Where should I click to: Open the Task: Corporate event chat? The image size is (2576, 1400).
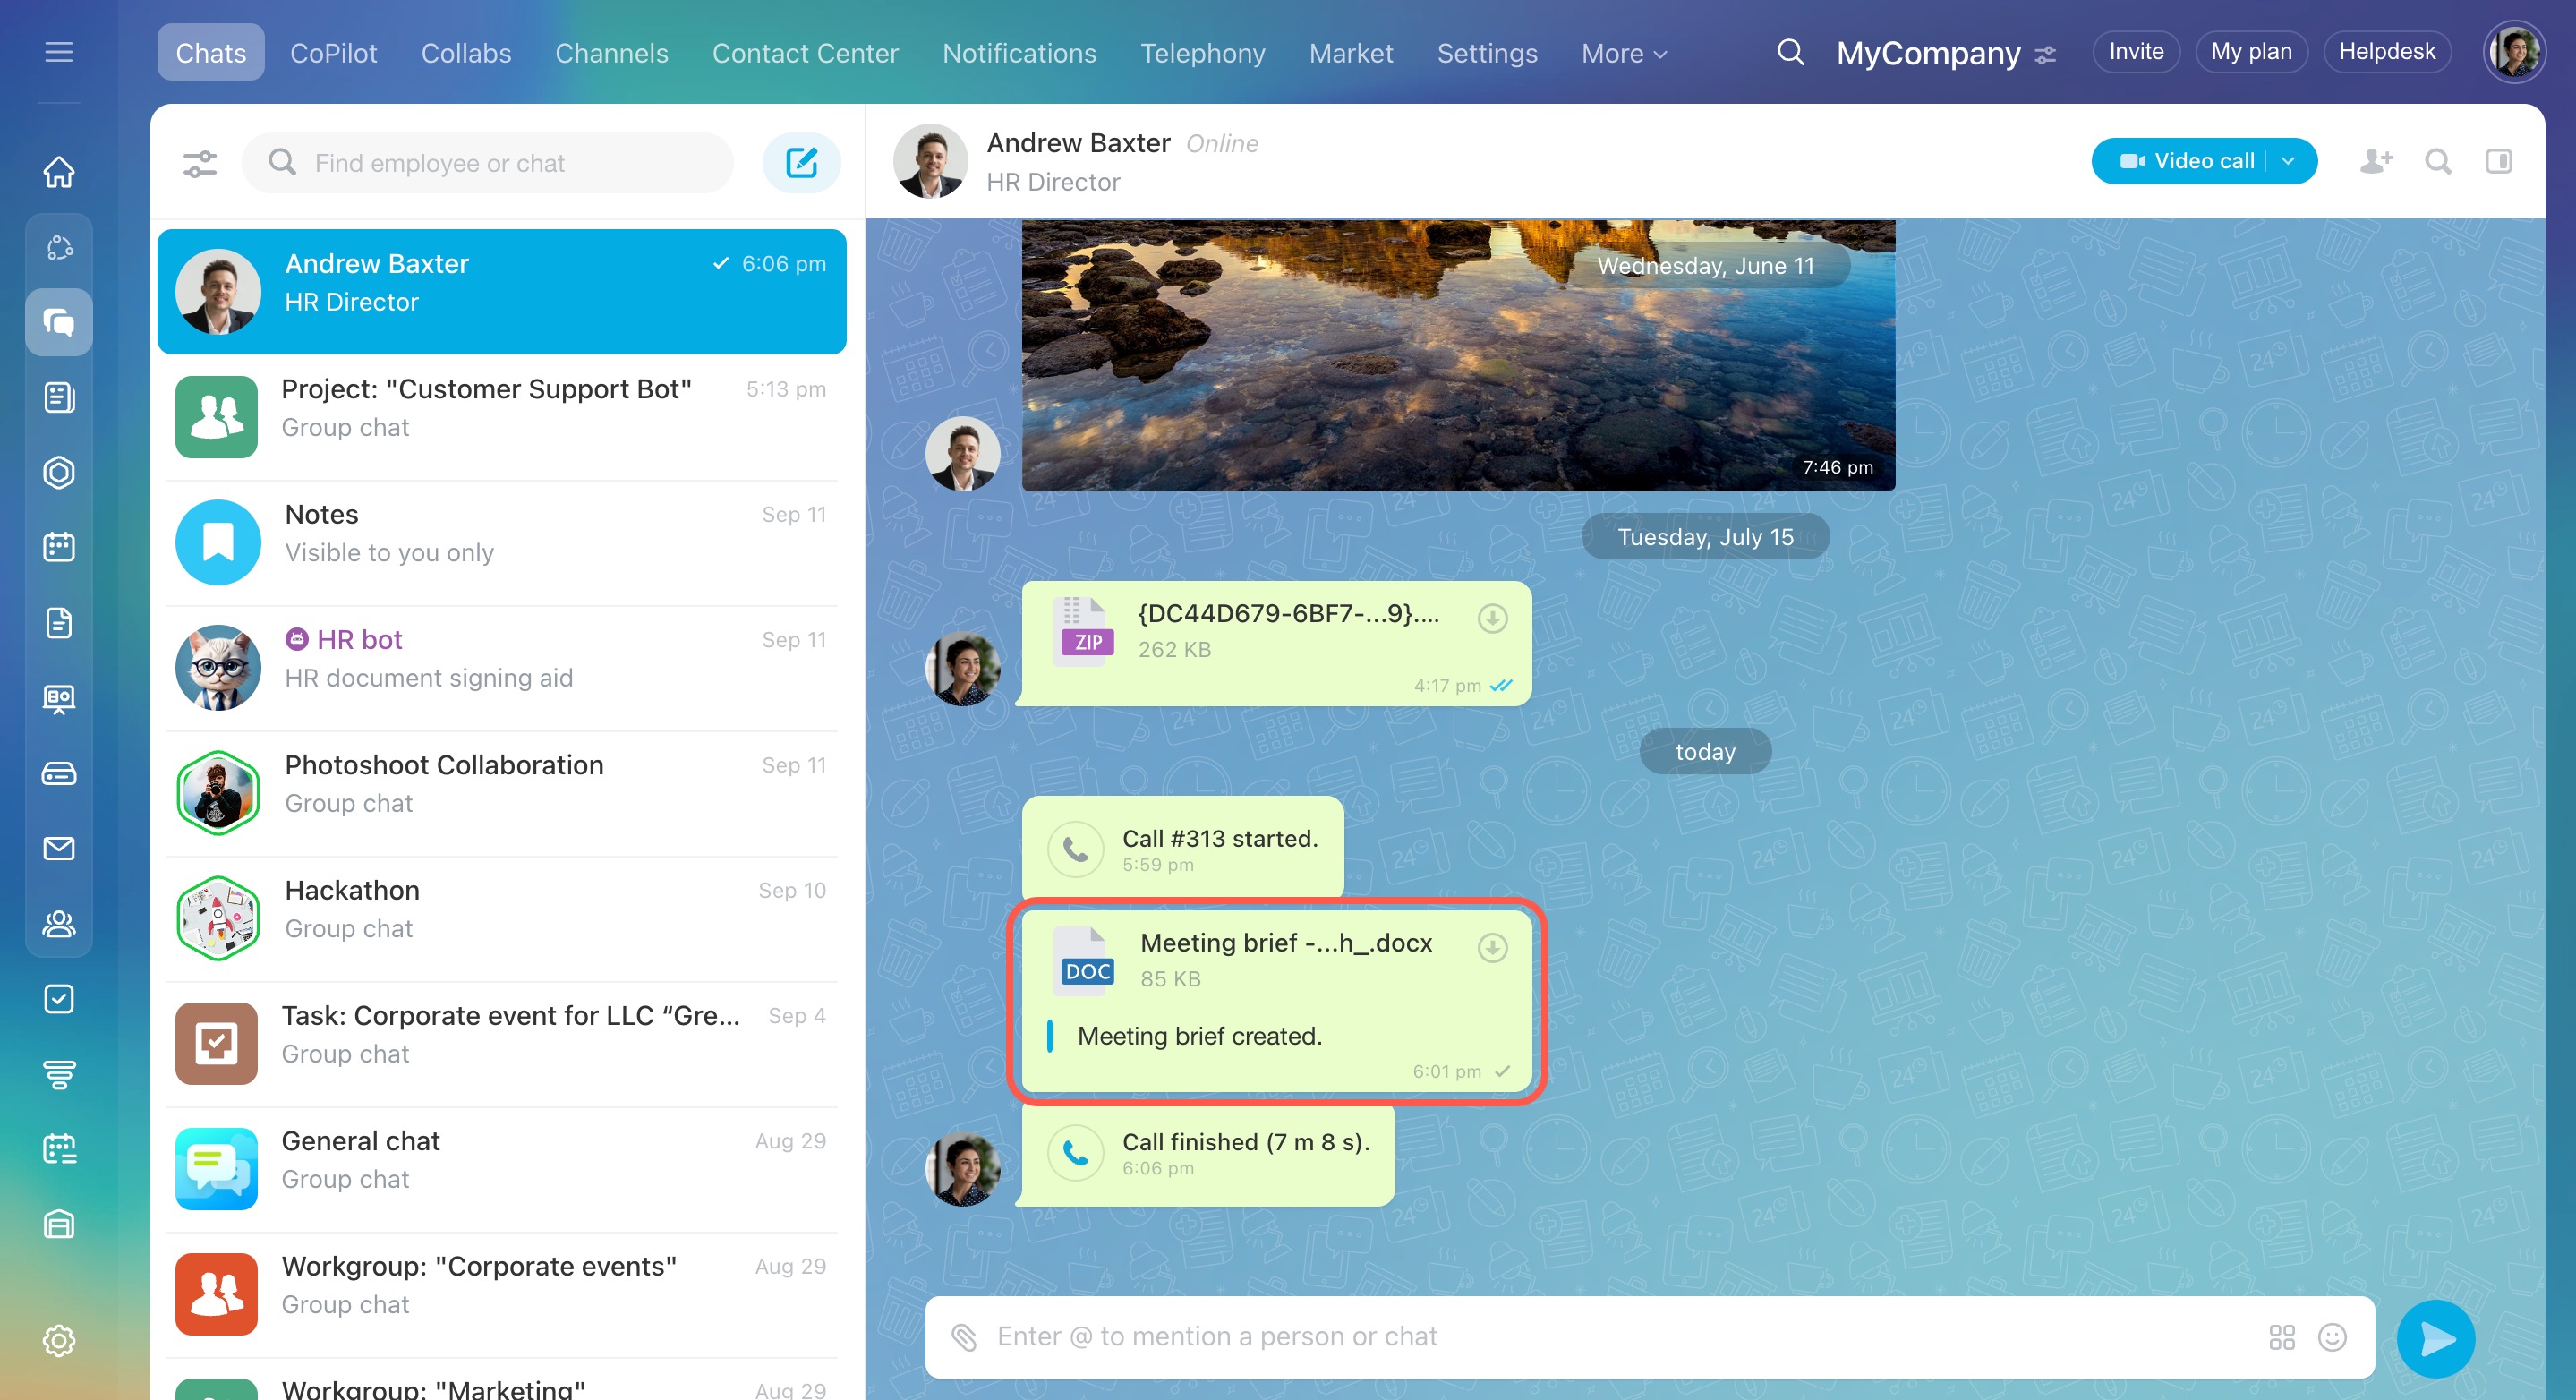tap(502, 1043)
